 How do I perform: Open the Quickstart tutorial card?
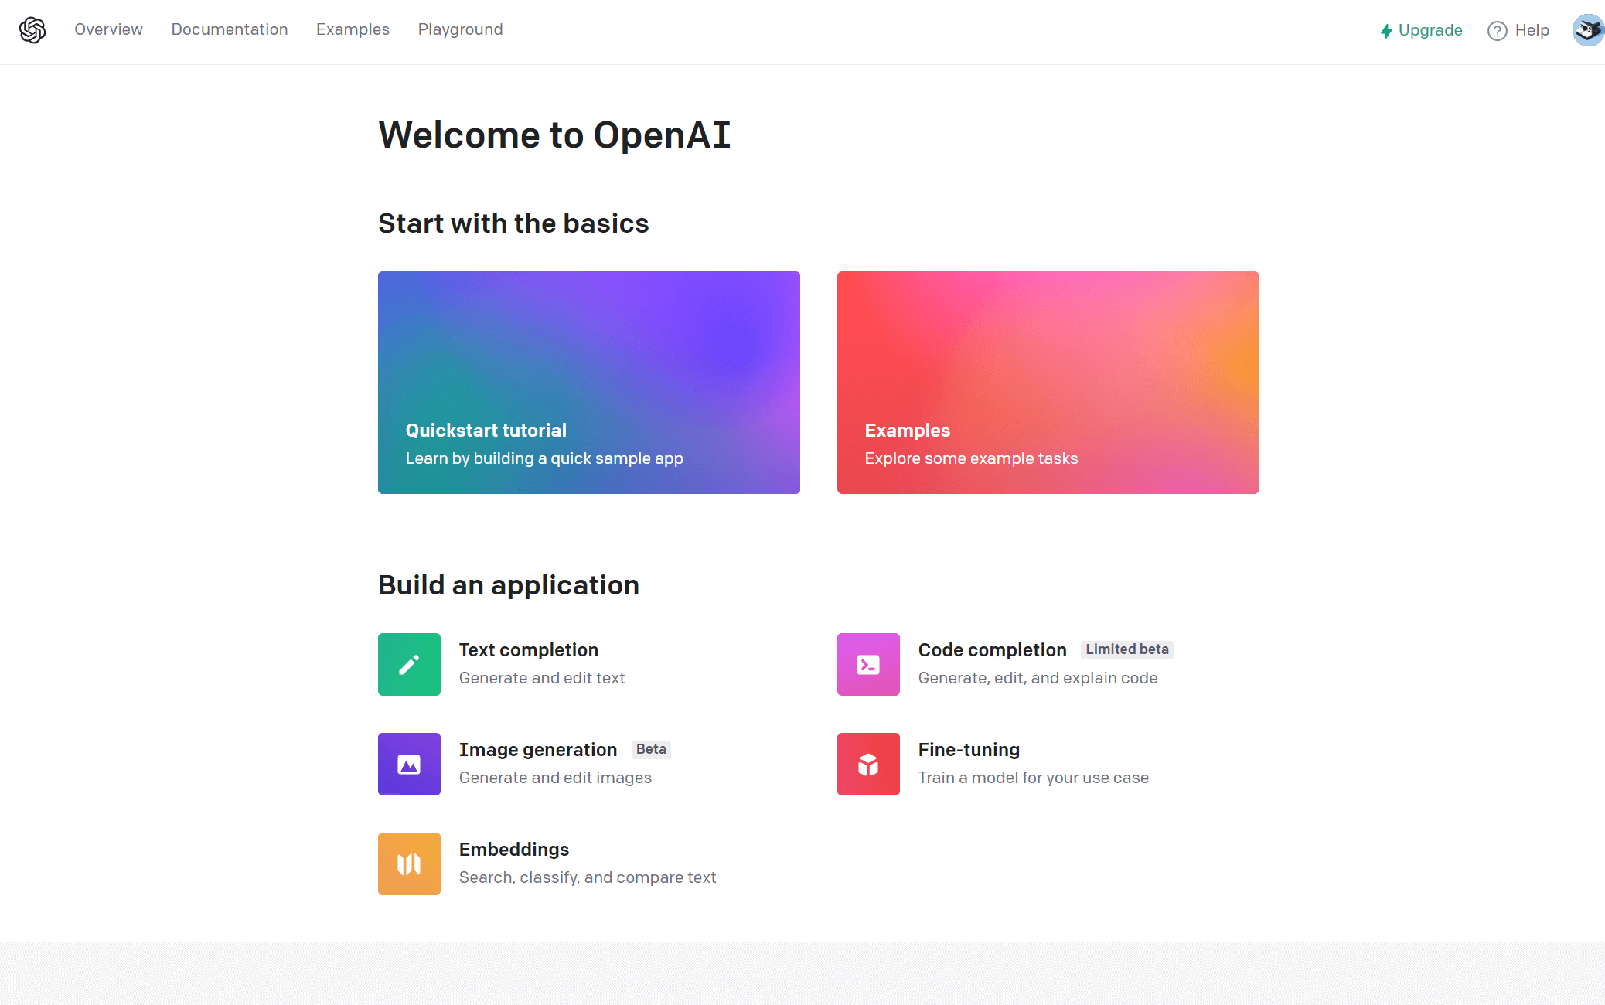pos(588,382)
